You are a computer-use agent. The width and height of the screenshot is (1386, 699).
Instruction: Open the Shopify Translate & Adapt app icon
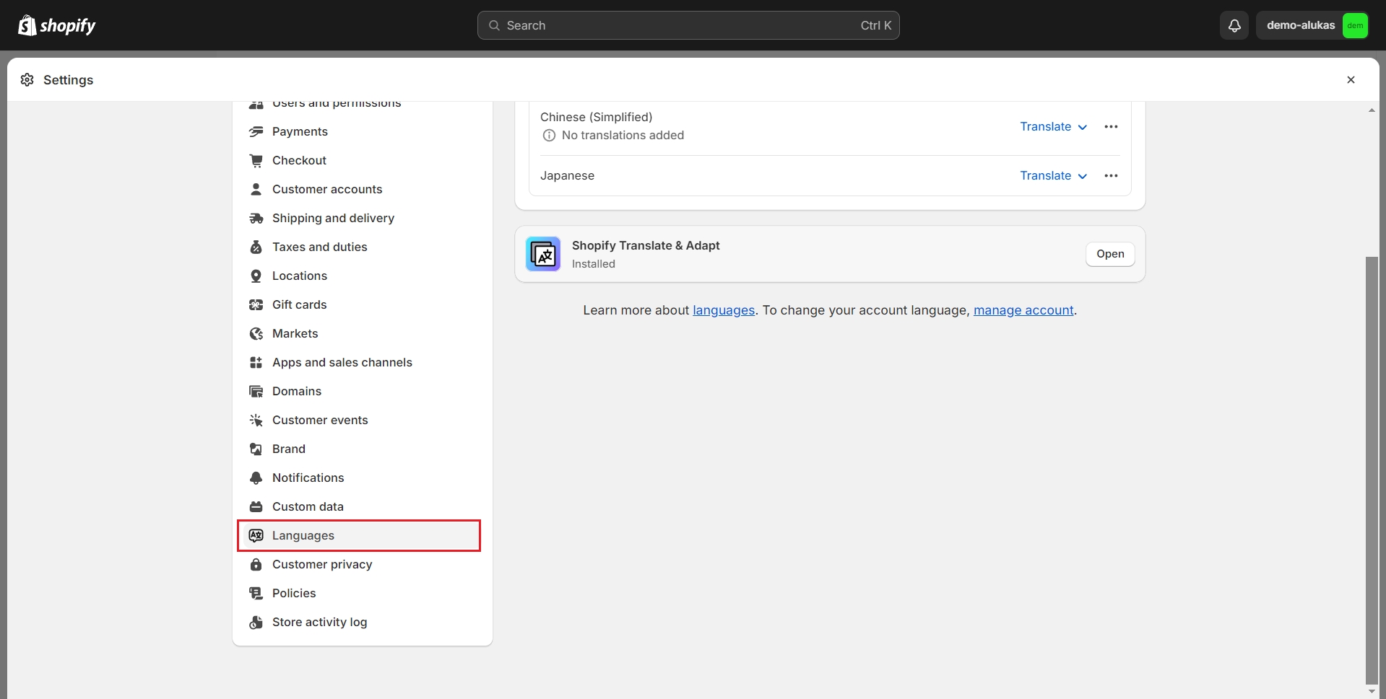(x=543, y=254)
